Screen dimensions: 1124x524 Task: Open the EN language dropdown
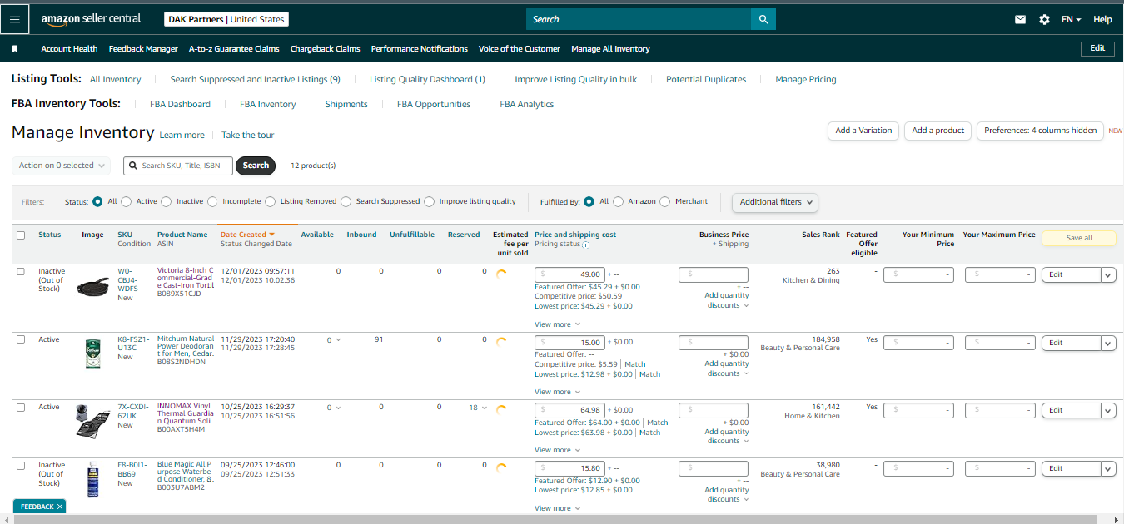click(1071, 19)
